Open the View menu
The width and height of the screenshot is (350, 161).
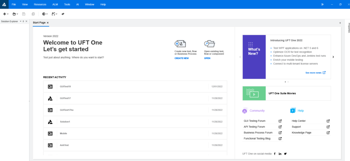[25, 4]
